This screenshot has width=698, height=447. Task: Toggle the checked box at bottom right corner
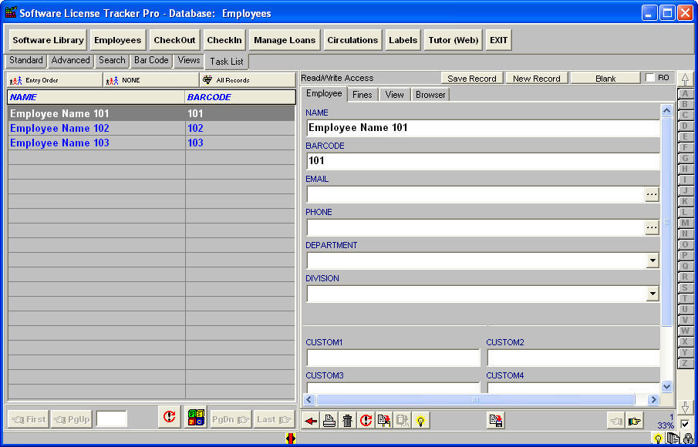[x=685, y=424]
